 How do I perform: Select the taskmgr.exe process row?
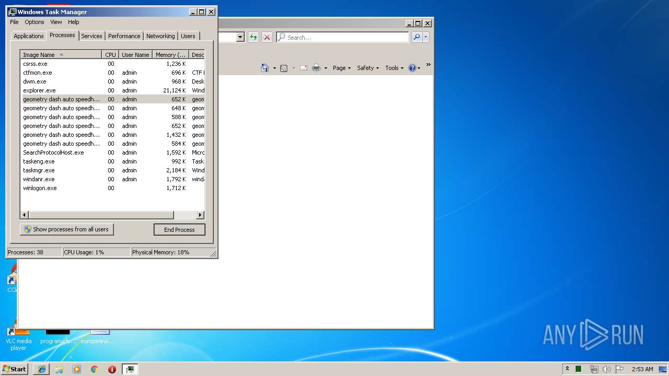[x=112, y=170]
